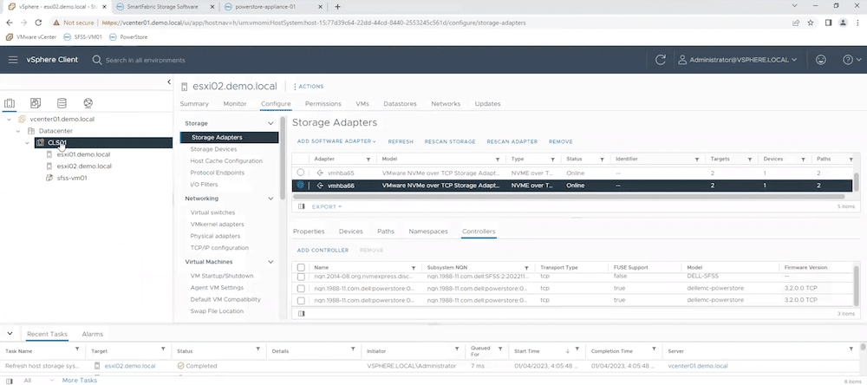This screenshot has height=385, width=867.
Task: Select the vmhba65 adapter radio button
Action: [x=300, y=173]
